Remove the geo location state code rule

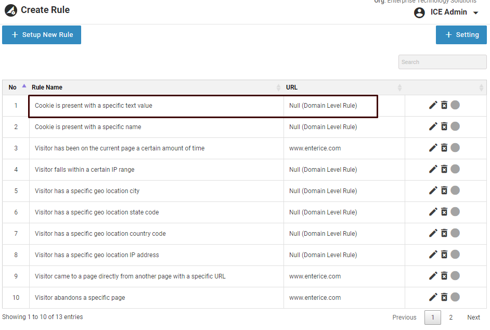pyautogui.click(x=444, y=212)
